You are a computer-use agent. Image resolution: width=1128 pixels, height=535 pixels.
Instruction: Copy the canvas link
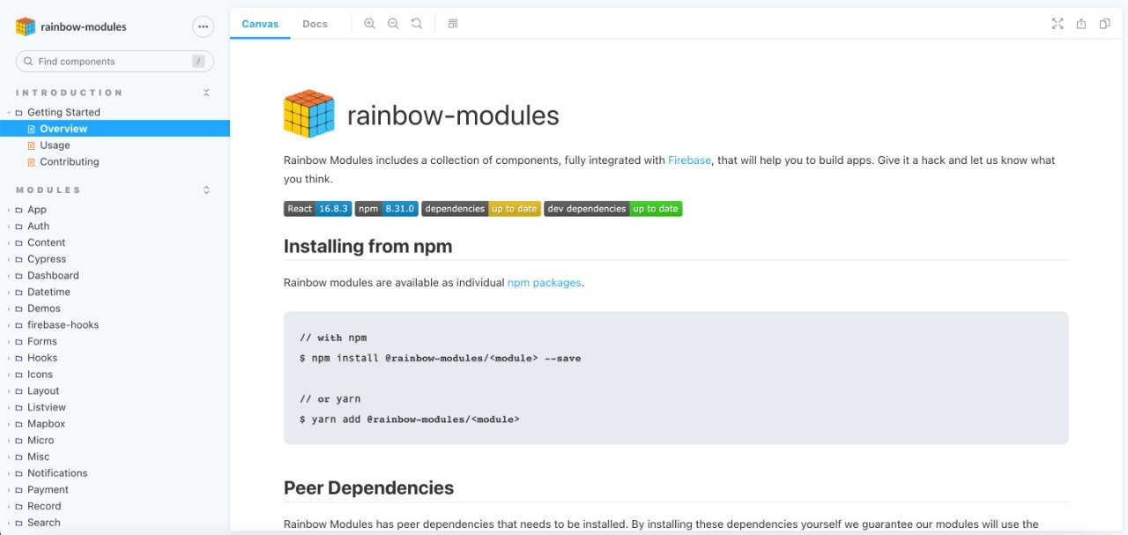pyautogui.click(x=1104, y=24)
